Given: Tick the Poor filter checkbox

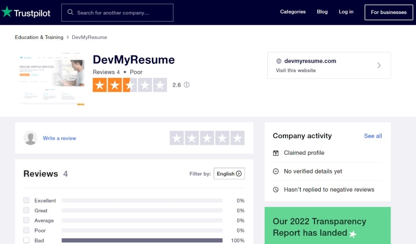Looking at the screenshot, I should [x=27, y=230].
